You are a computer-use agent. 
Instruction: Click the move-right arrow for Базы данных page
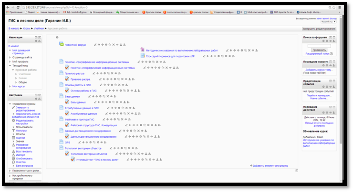[93, 96]
